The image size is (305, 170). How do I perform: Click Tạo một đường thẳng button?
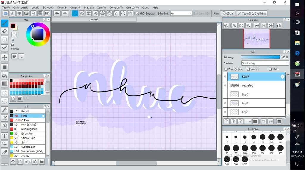pos(252,13)
